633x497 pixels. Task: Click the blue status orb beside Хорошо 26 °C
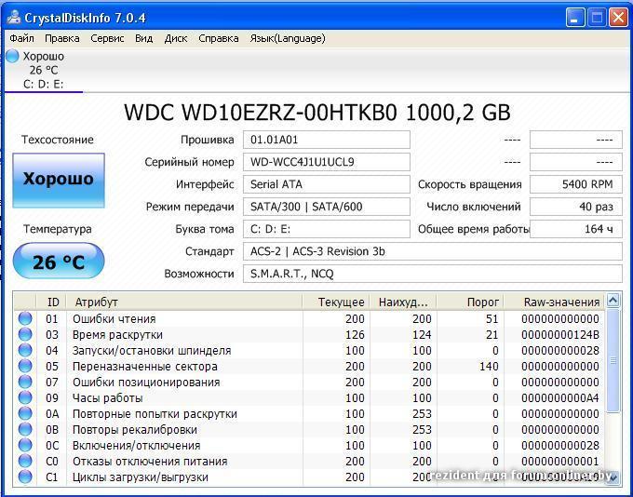pyautogui.click(x=12, y=56)
